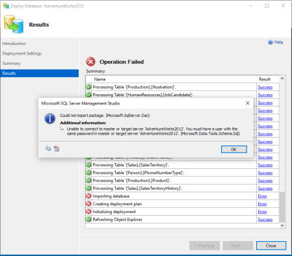Viewport: 292px width, 256px height.
Task: Click the scroll up arrow in summary list
Action: click(282, 79)
